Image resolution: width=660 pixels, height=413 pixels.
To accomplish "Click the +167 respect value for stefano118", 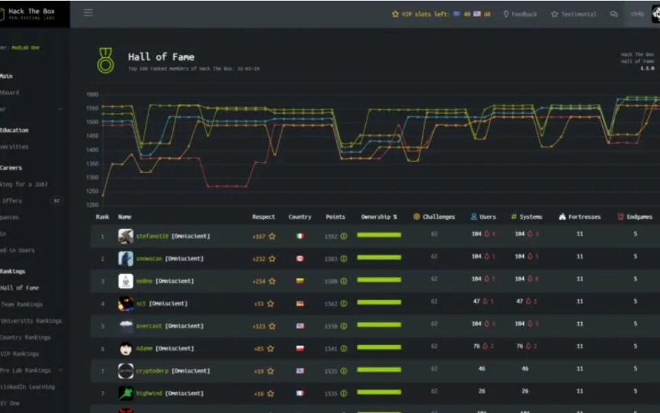I will coord(259,236).
